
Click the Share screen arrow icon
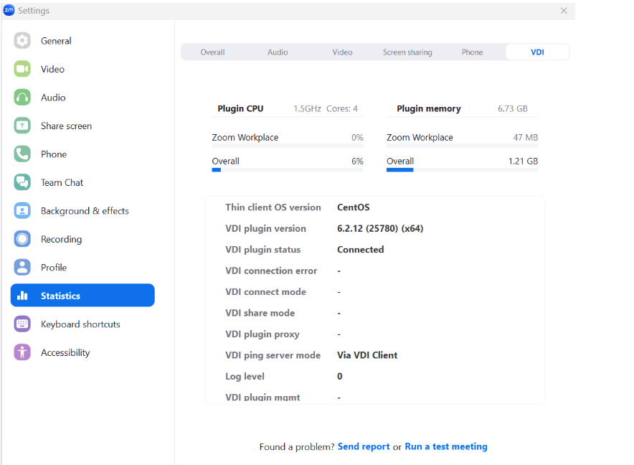(22, 126)
